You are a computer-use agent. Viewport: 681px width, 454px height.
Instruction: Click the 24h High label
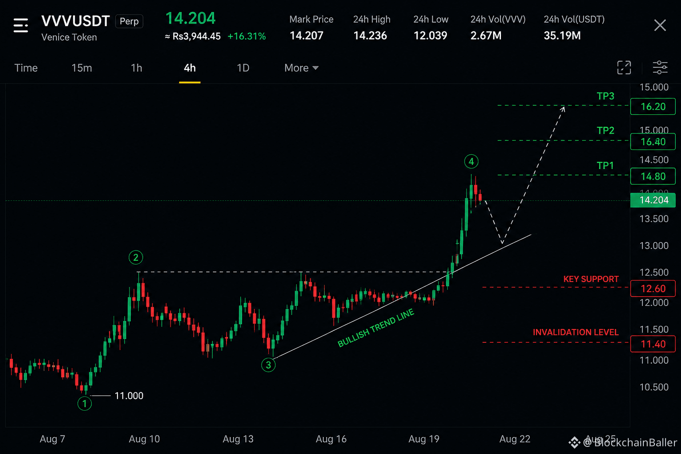pyautogui.click(x=372, y=20)
